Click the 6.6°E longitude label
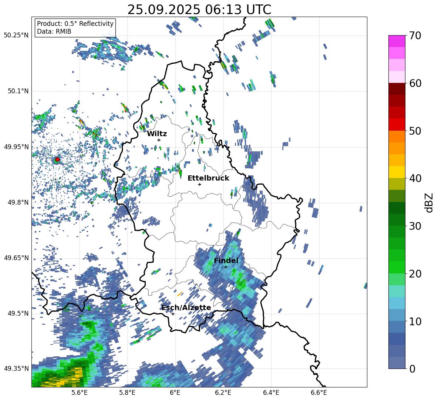 [x=319, y=393]
